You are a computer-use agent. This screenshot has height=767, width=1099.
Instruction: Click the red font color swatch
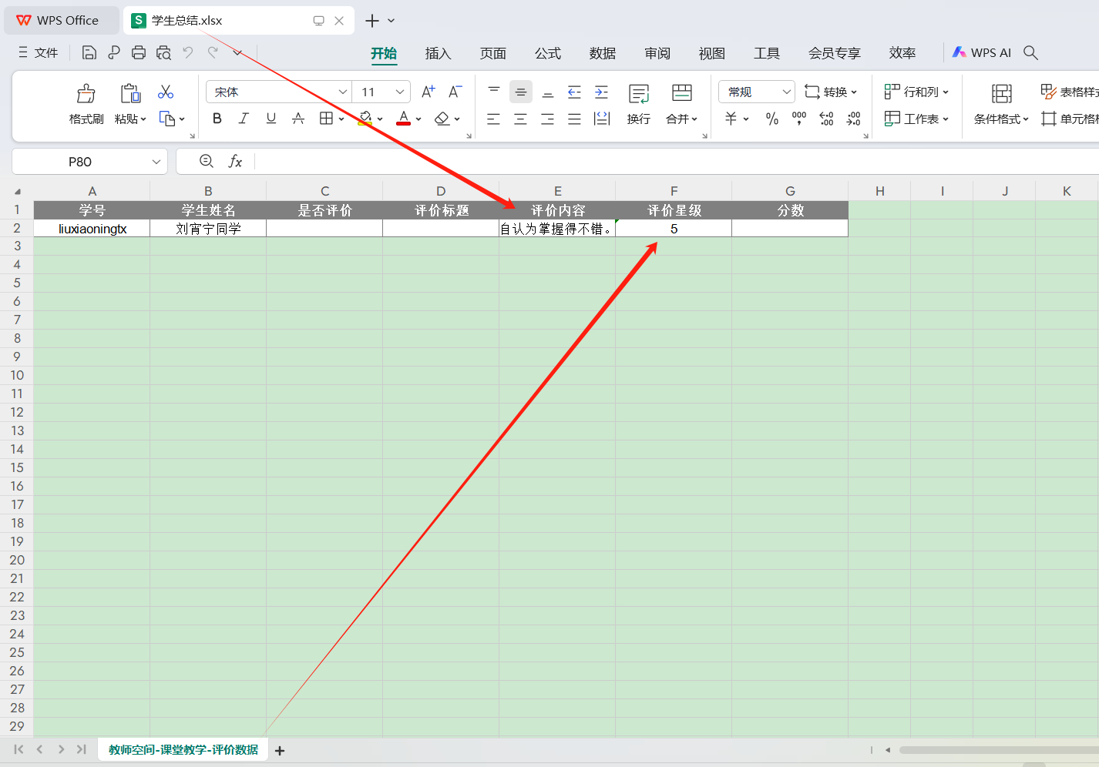tap(403, 119)
